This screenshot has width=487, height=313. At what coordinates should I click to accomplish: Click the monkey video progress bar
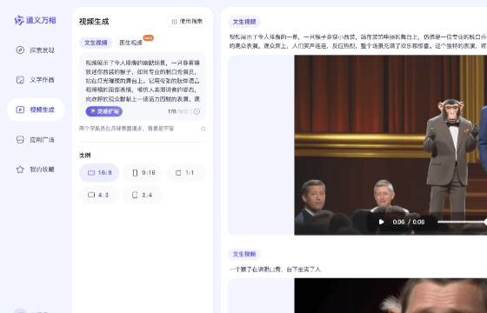click(x=462, y=222)
